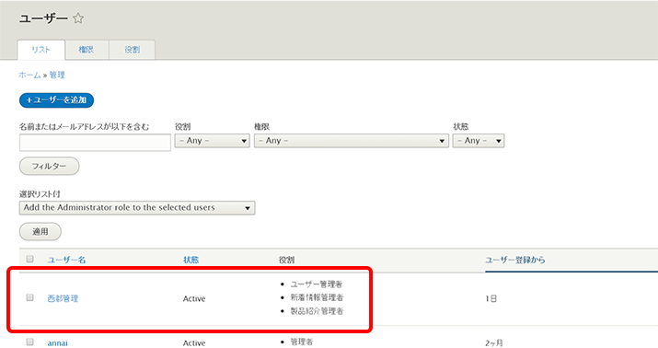Click the 1日 registration value
This screenshot has width=658, height=348.
[491, 298]
